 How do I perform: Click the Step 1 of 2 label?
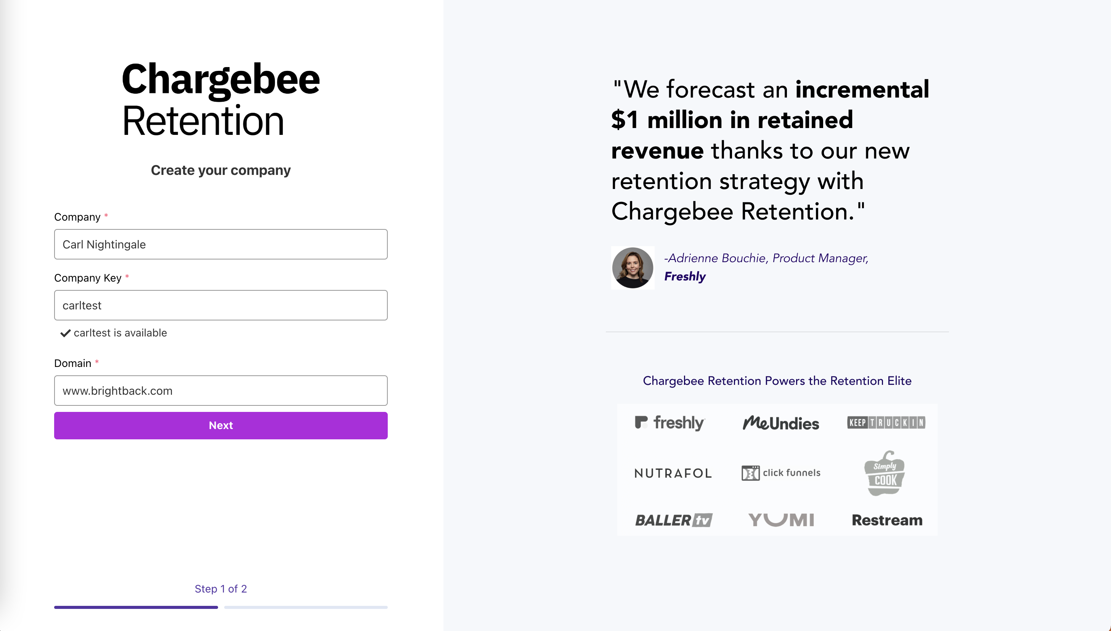click(221, 589)
